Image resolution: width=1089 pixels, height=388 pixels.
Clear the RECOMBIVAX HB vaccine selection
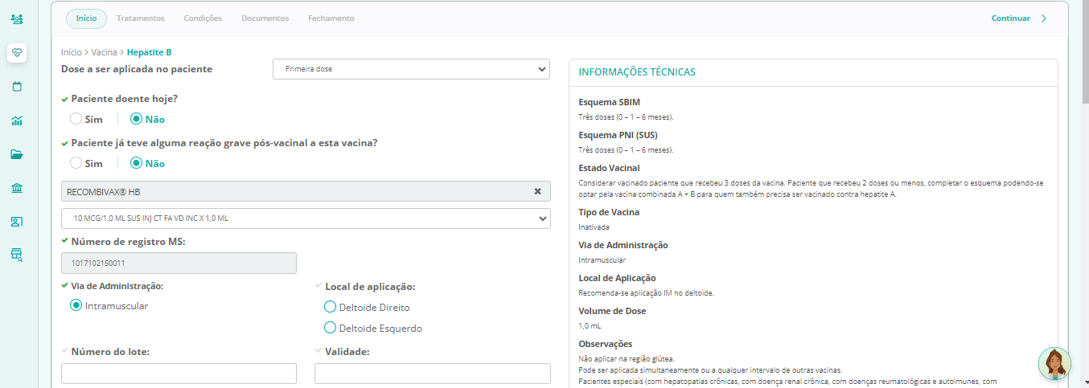[537, 191]
